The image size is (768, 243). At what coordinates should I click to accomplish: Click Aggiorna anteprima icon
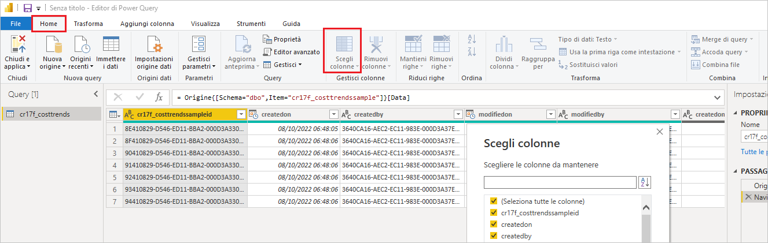pyautogui.click(x=241, y=44)
